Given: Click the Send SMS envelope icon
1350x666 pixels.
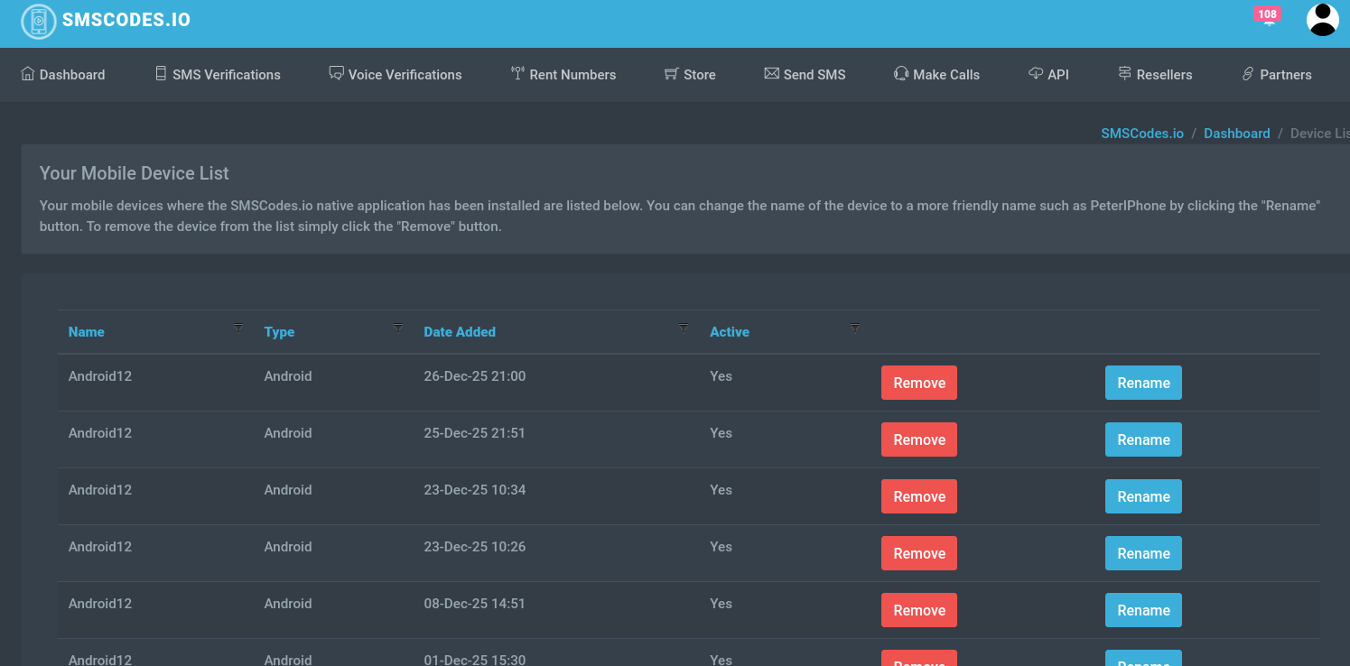Looking at the screenshot, I should tap(771, 74).
